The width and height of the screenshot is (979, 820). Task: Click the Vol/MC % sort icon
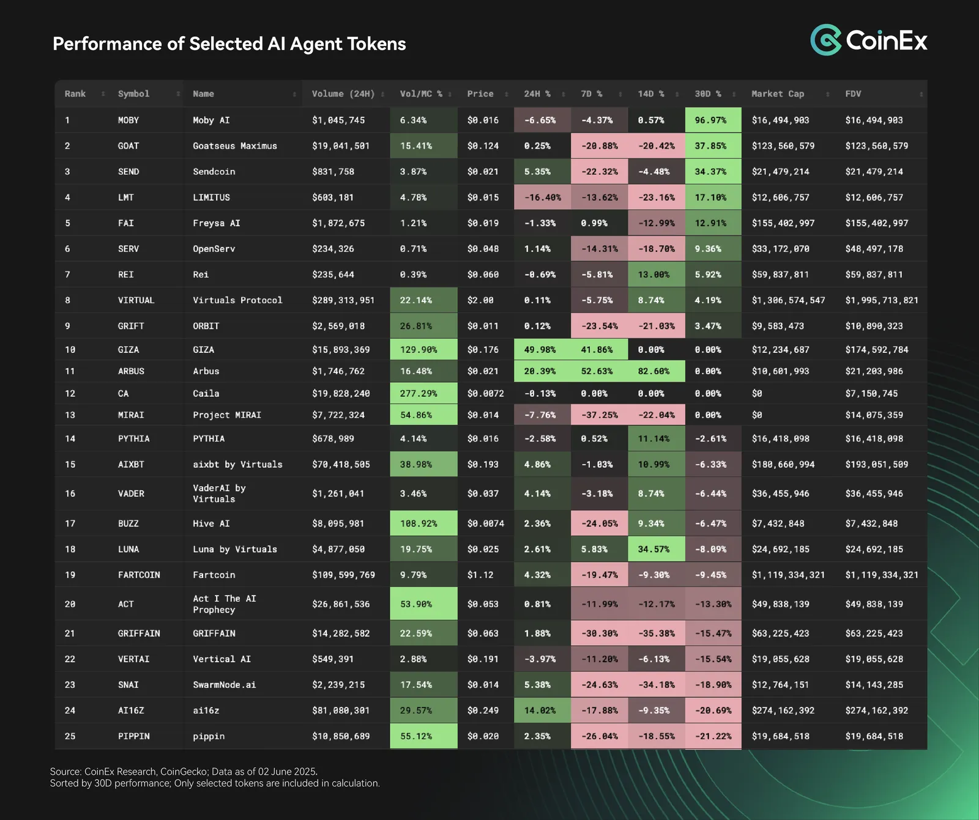click(x=450, y=94)
